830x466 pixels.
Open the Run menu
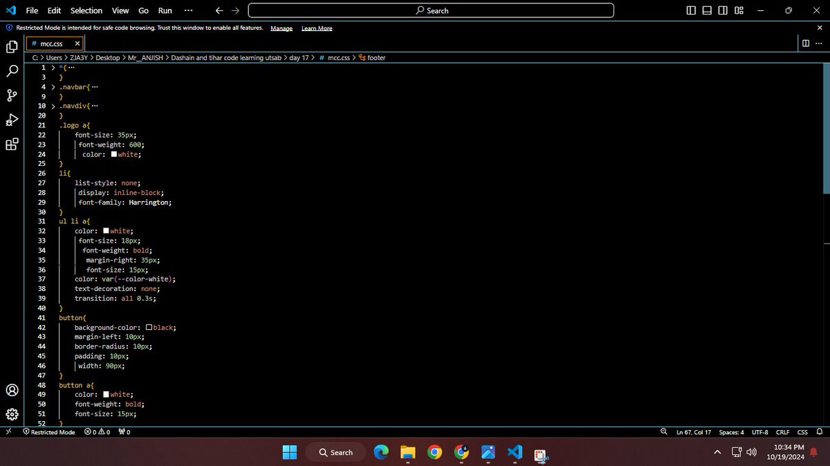[x=165, y=10]
